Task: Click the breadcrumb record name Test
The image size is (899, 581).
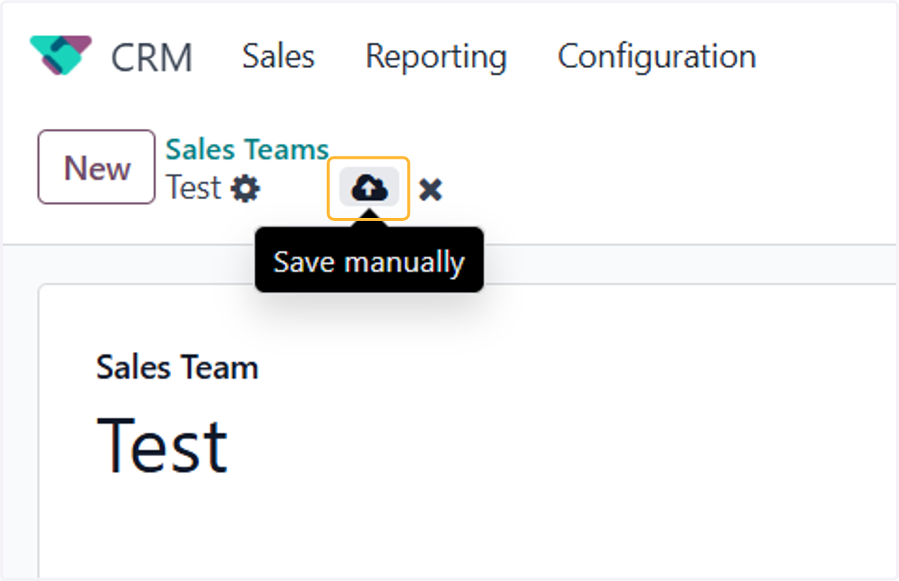Action: pyautogui.click(x=194, y=187)
